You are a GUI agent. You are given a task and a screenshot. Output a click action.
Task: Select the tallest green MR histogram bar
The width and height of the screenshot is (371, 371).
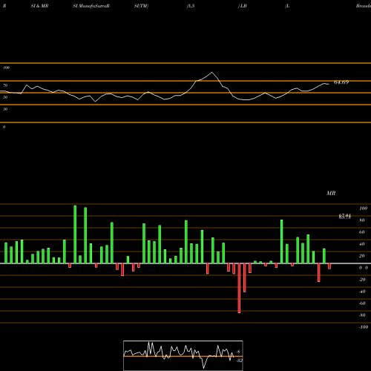pyautogui.click(x=75, y=234)
